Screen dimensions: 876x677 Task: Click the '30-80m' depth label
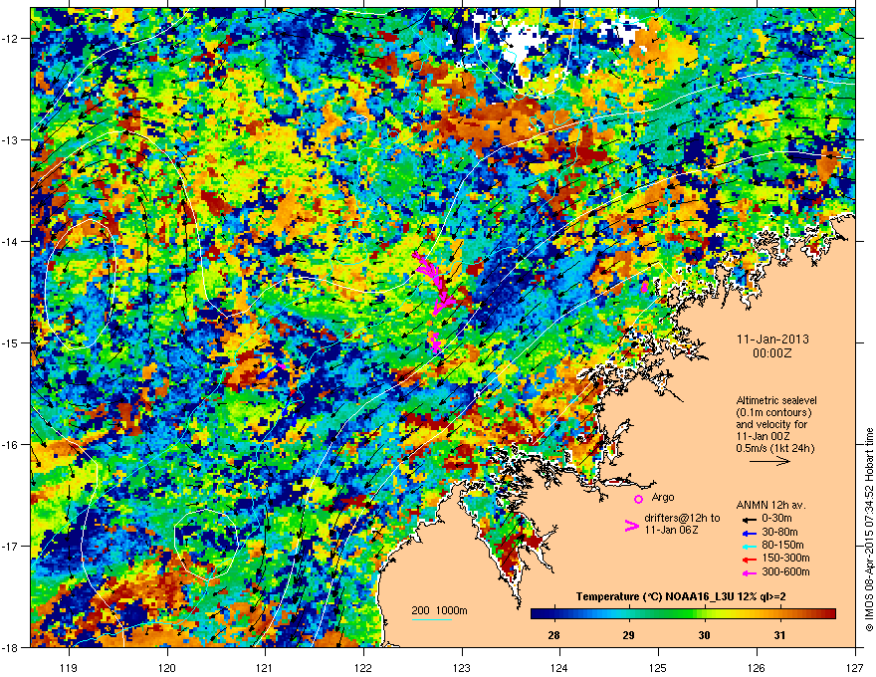coord(779,533)
